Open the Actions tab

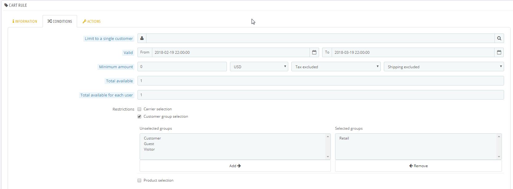point(92,22)
